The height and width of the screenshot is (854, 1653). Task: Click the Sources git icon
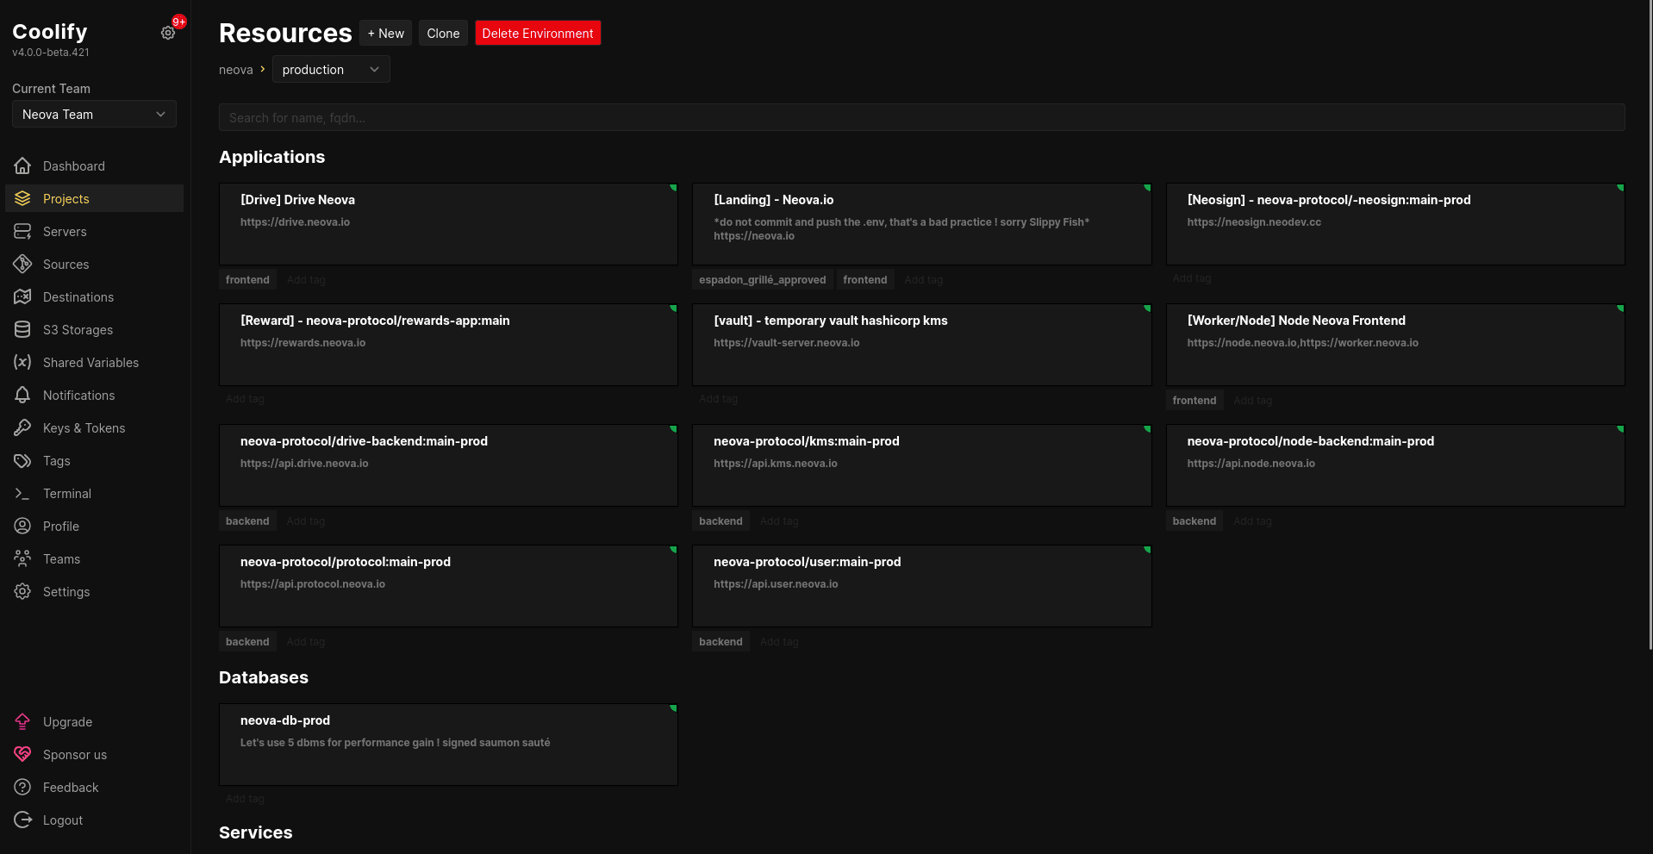(22, 265)
